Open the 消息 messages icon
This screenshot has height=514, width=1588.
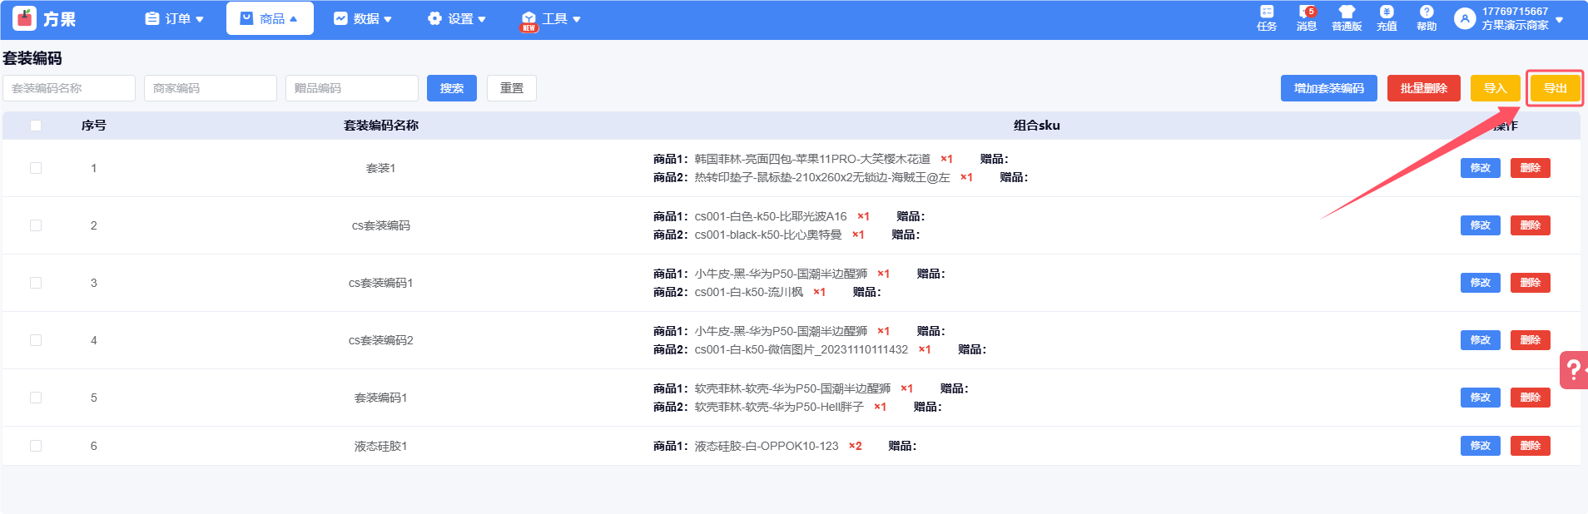(1307, 18)
